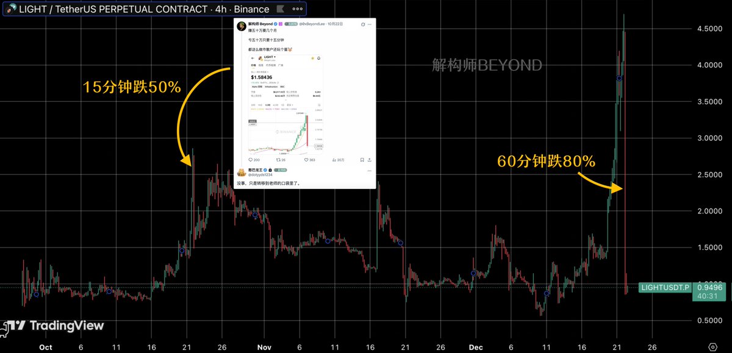Click the blue event marker near Nov 11

[x=328, y=241]
